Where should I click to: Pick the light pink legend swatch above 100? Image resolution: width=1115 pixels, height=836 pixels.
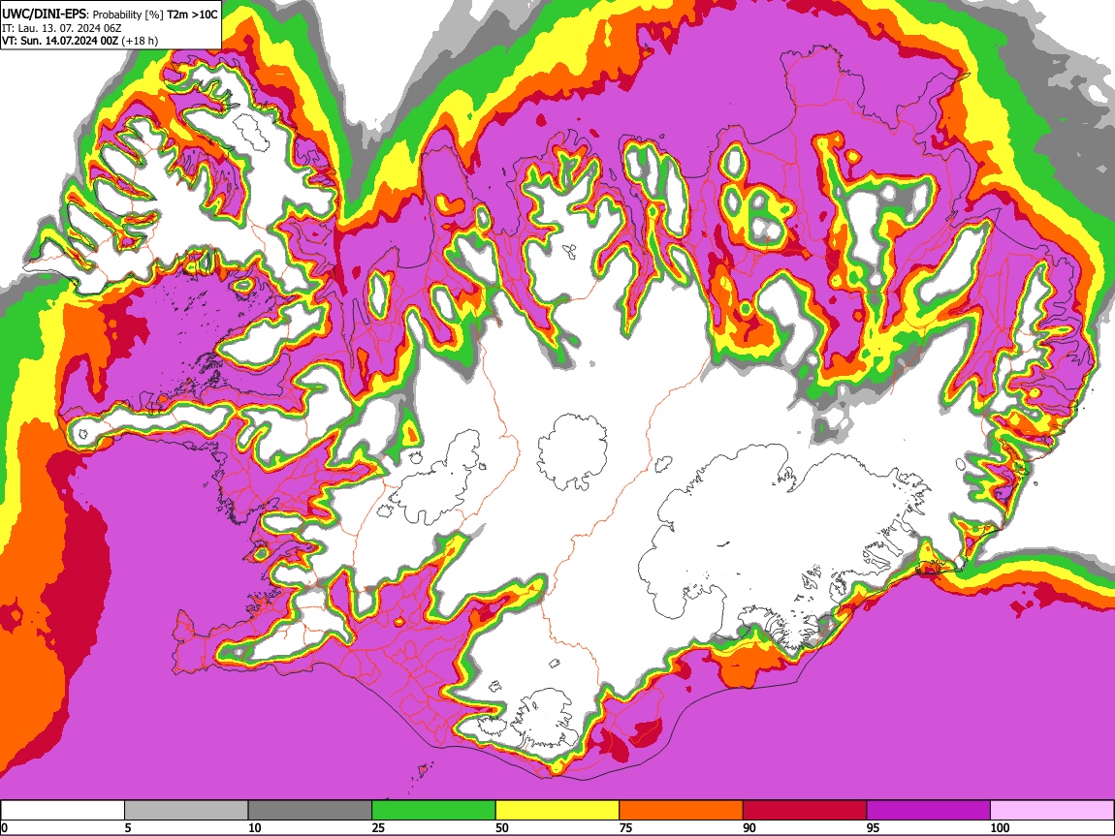1052,811
